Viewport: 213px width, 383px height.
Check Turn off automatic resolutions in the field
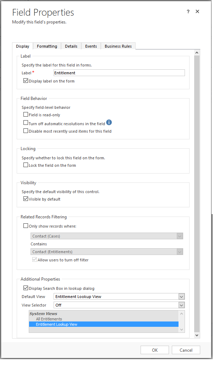click(26, 122)
